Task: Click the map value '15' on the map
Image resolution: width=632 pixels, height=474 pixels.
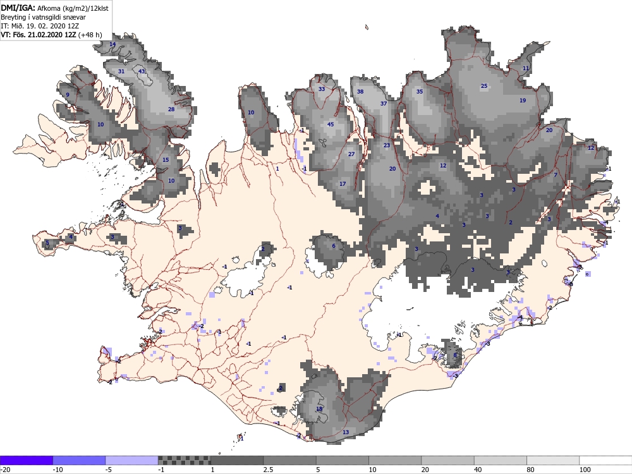Action: 166,160
